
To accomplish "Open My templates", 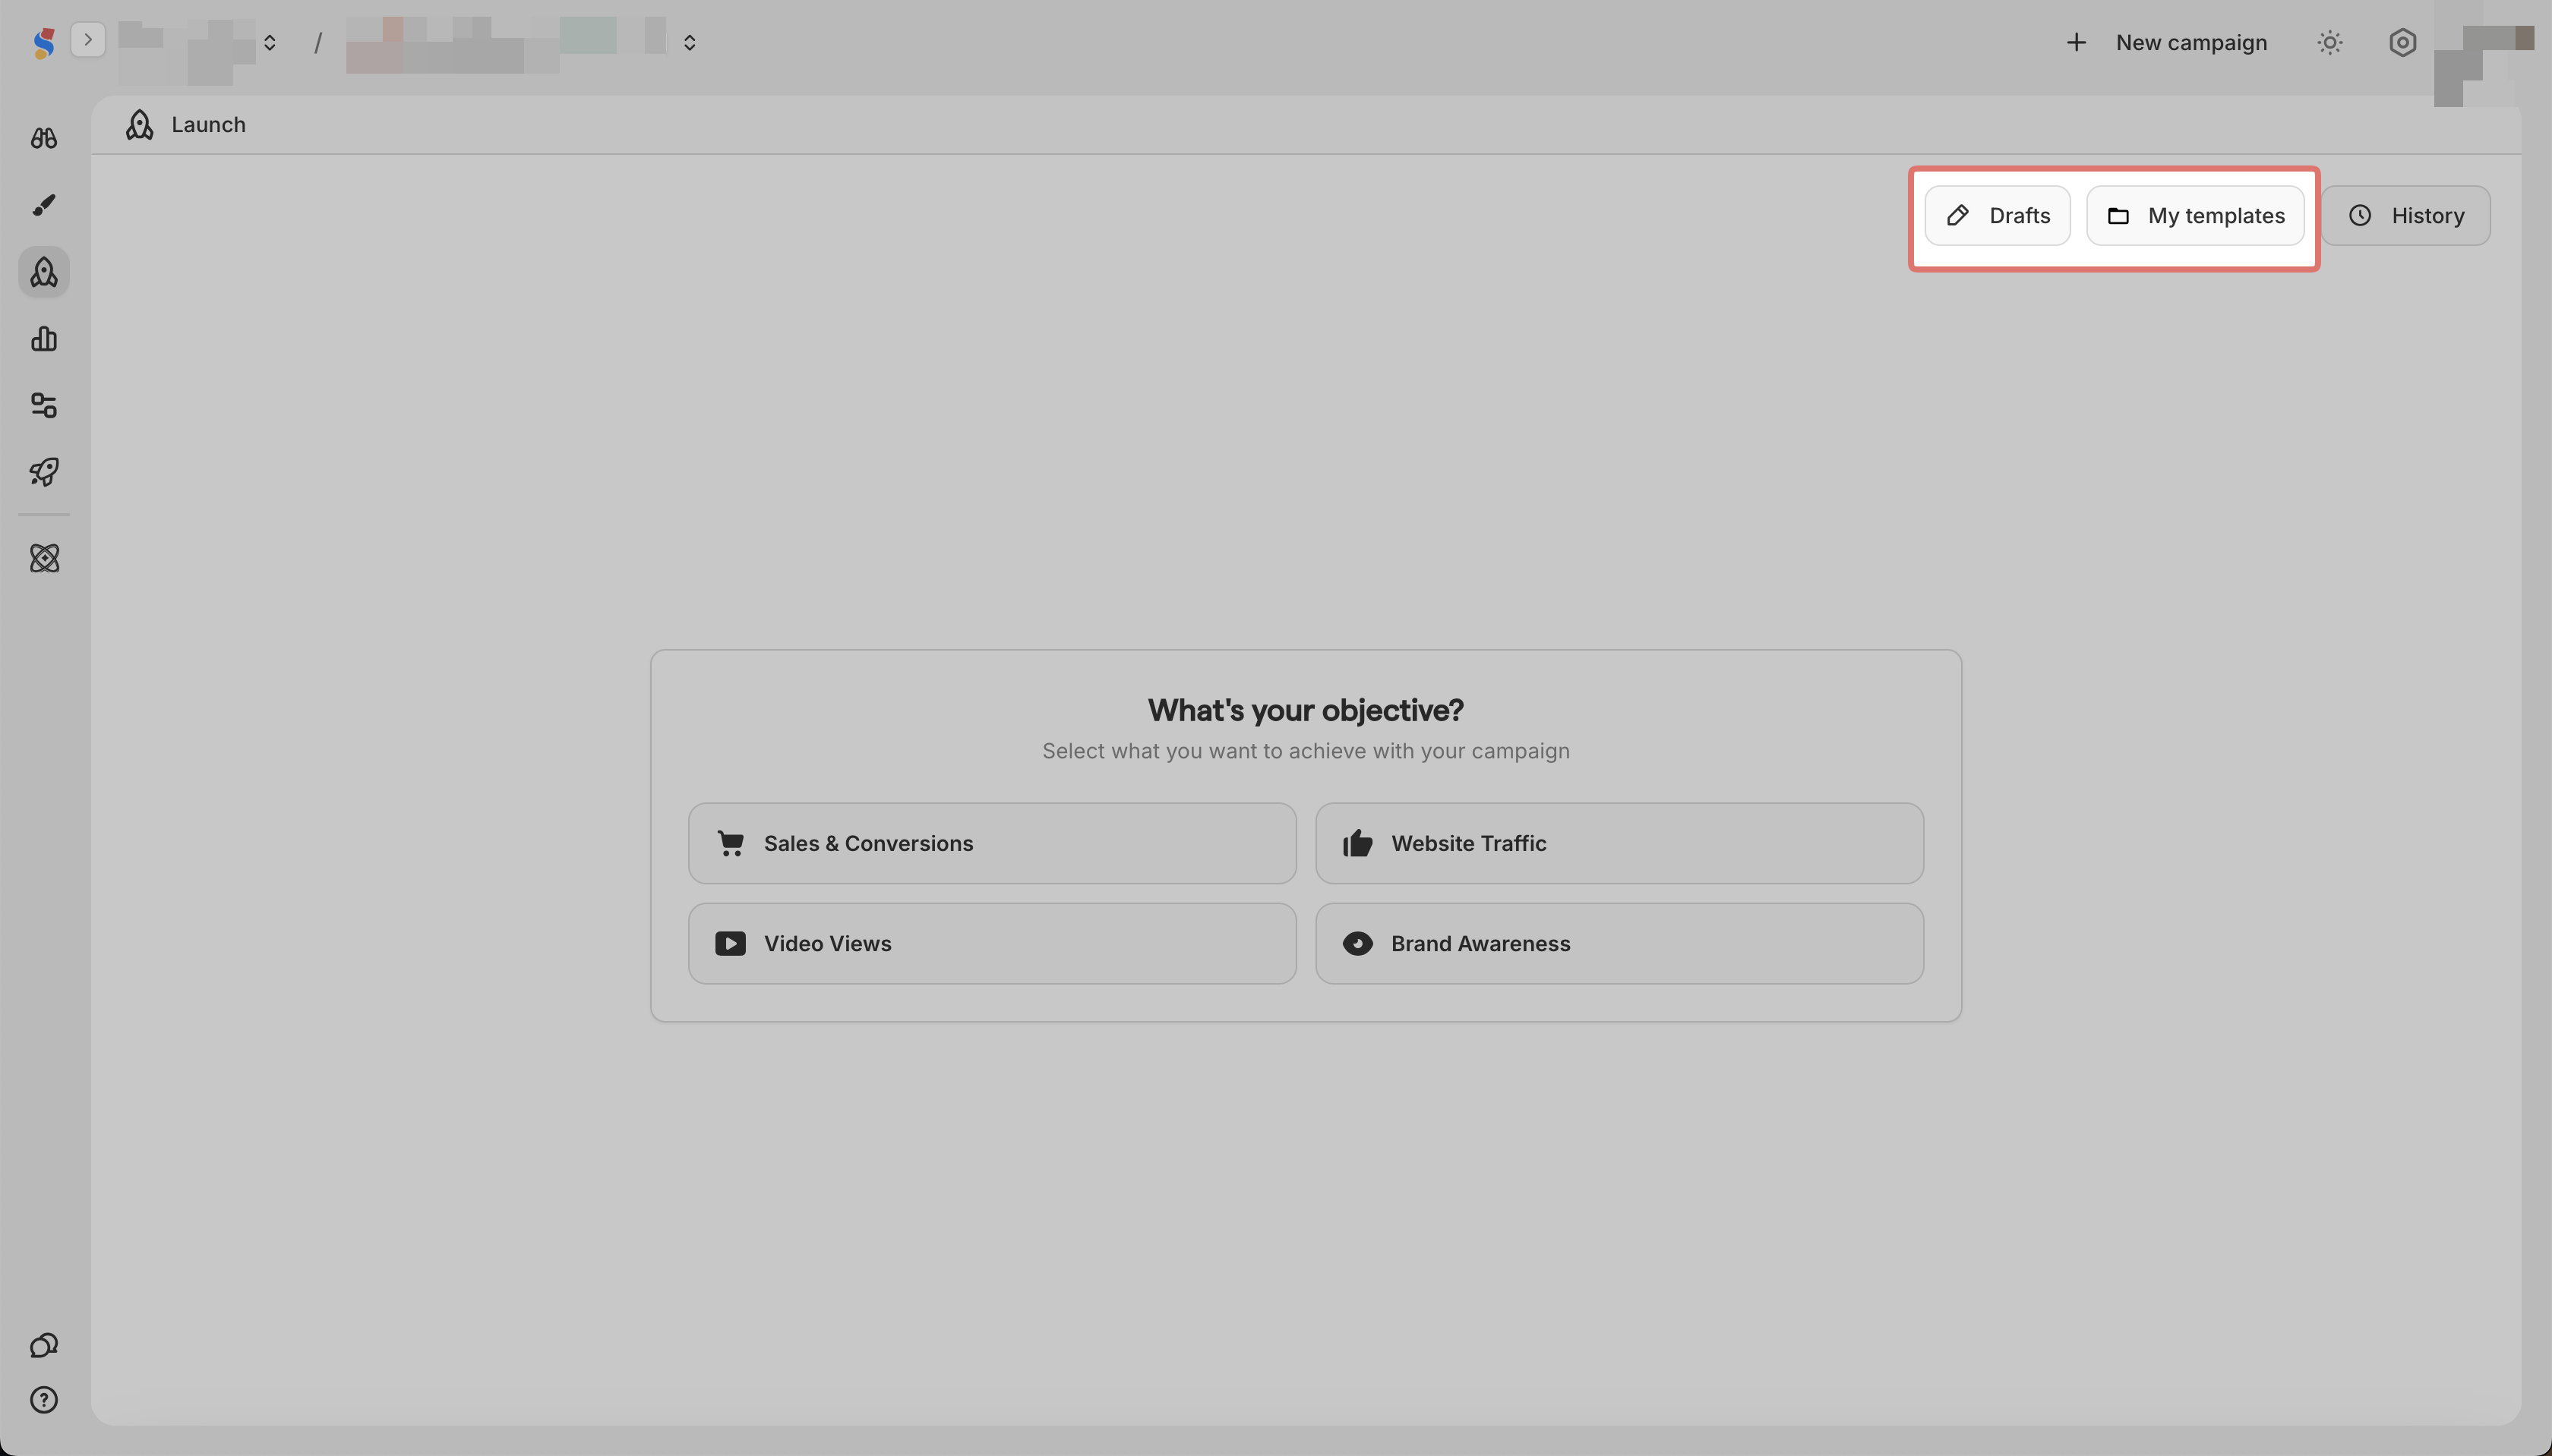I will (2195, 216).
